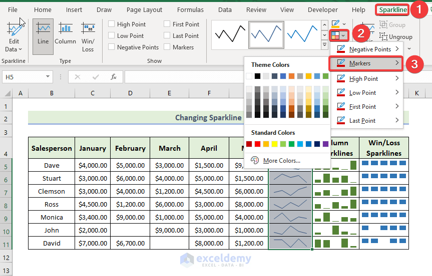Pick the standard red color swatch
The image size is (432, 276).
point(257,144)
